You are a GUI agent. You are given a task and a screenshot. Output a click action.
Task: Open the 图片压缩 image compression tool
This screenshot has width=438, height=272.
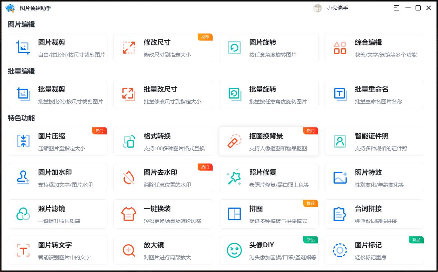(58, 141)
